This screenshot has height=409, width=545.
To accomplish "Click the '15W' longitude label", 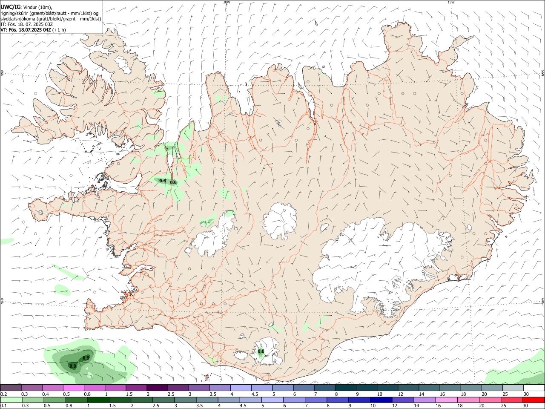I will tap(451, 2).
